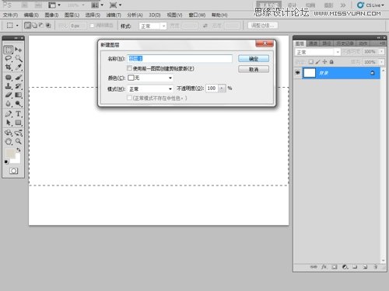The height and width of the screenshot is (291, 389).
Task: Select the Spot Healing Brush tool
Action: (9, 78)
